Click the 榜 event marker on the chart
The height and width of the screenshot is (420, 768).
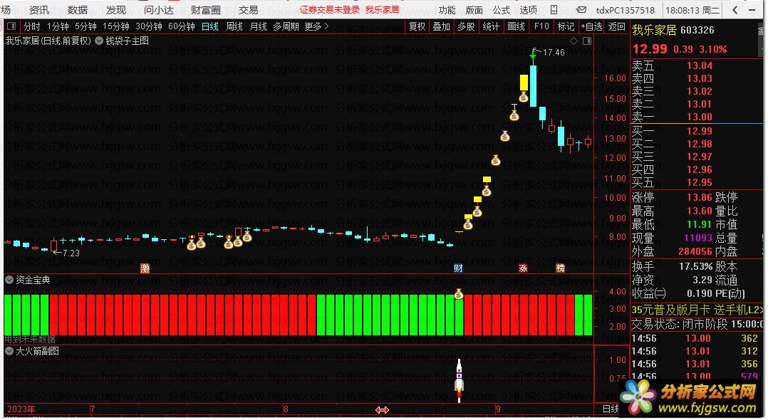[560, 268]
